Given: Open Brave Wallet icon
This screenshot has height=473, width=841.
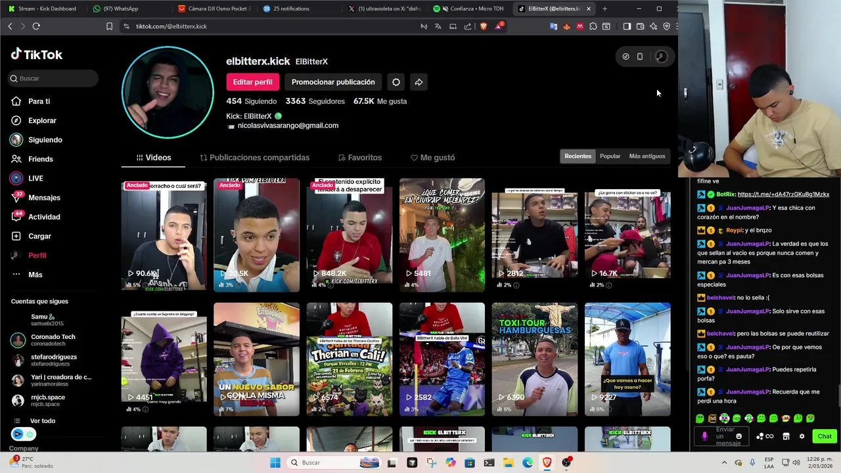Looking at the screenshot, I should (x=640, y=26).
